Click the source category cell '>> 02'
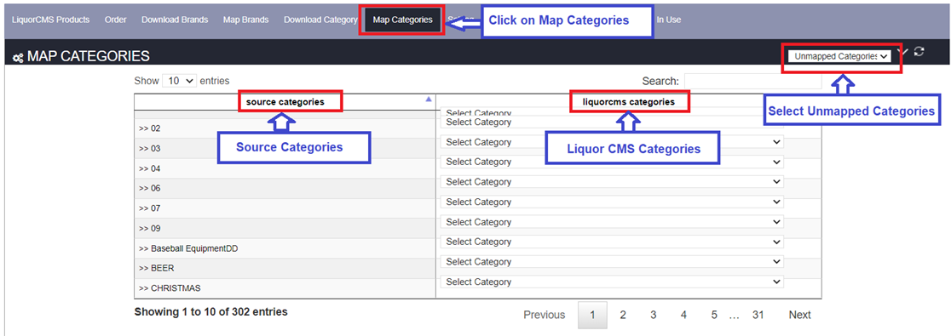The image size is (951, 336). pyautogui.click(x=285, y=128)
